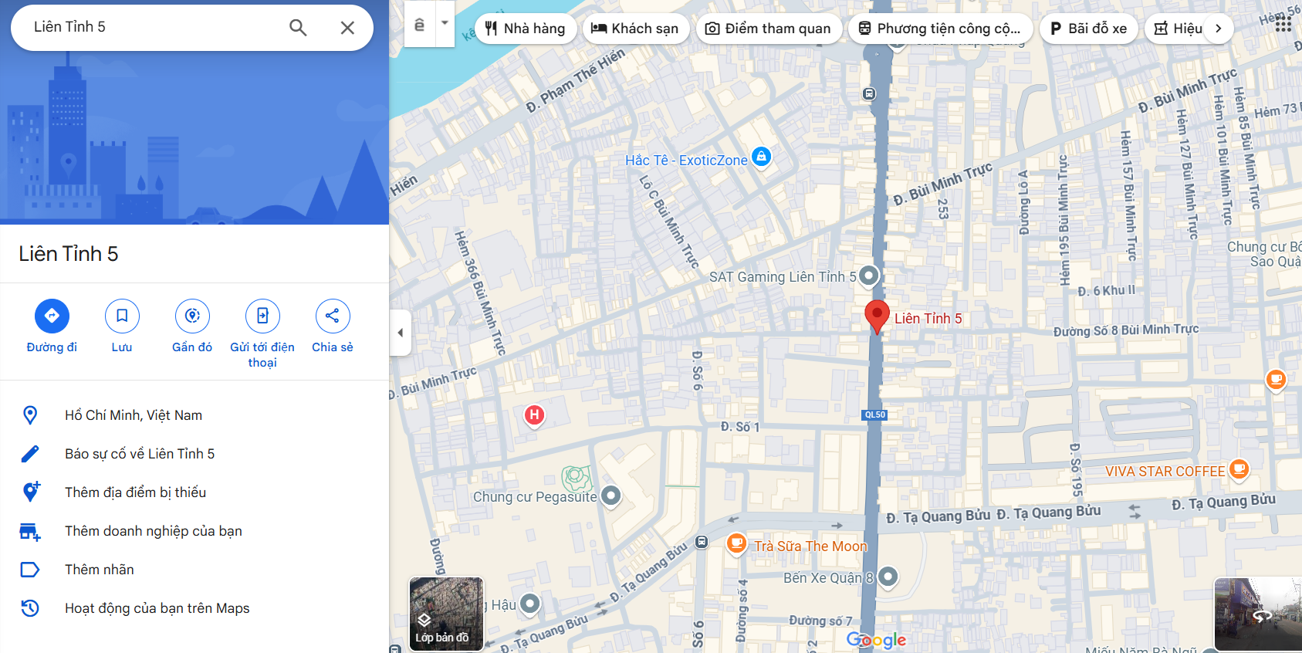The width and height of the screenshot is (1302, 653).
Task: Choose Thêm doanh nghiệp của bạn
Action: click(x=194, y=531)
